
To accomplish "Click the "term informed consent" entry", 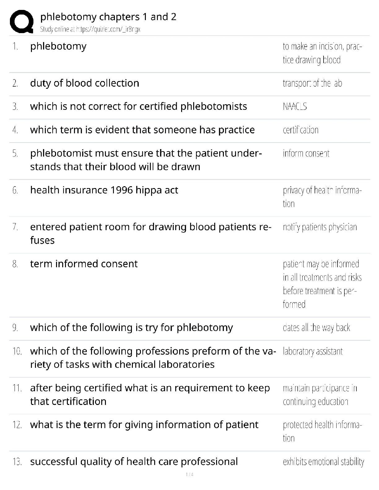I will [84, 264].
